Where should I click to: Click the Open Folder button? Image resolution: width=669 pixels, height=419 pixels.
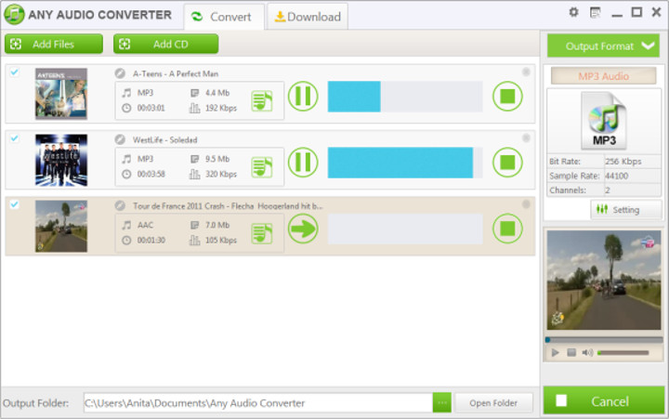pyautogui.click(x=493, y=403)
